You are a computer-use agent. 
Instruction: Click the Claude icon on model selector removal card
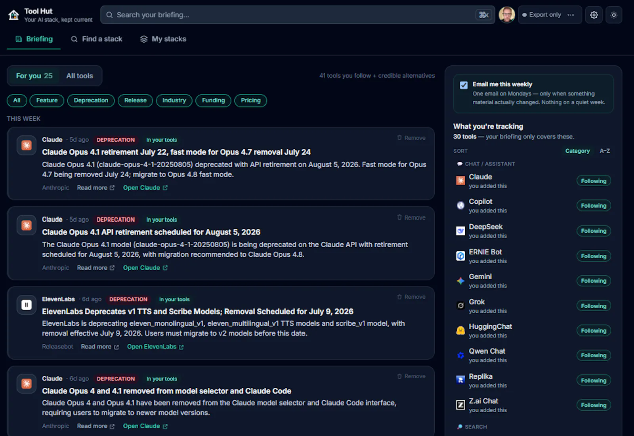coord(27,384)
